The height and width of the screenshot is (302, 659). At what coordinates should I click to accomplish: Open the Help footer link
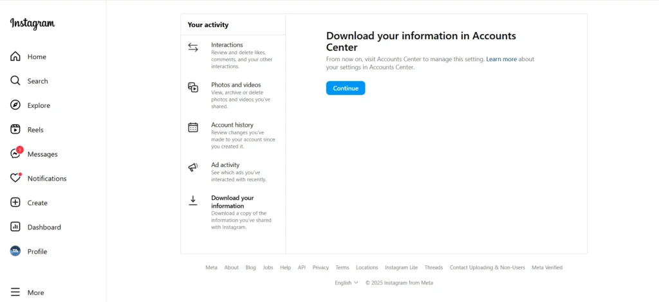(285, 267)
